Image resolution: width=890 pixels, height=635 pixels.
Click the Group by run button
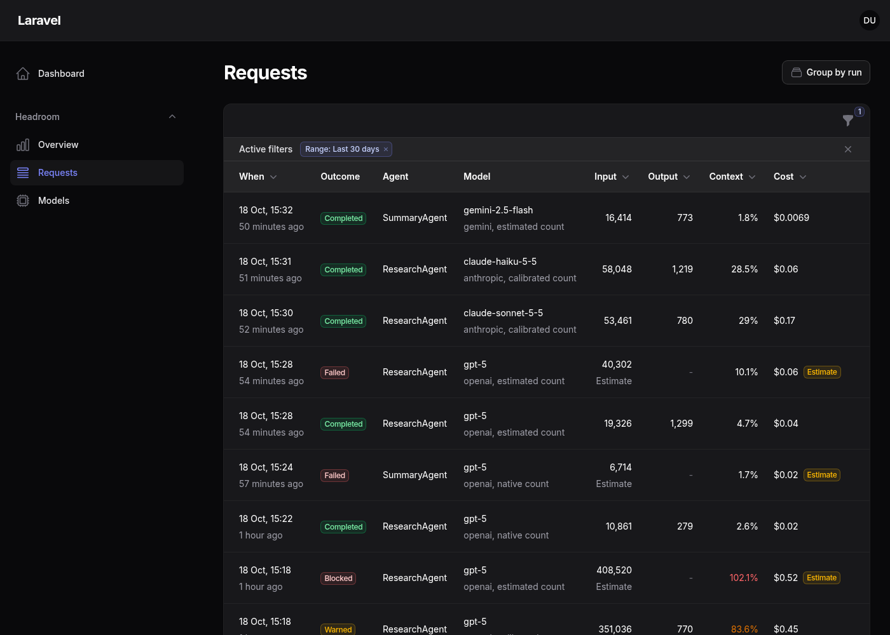tap(826, 72)
